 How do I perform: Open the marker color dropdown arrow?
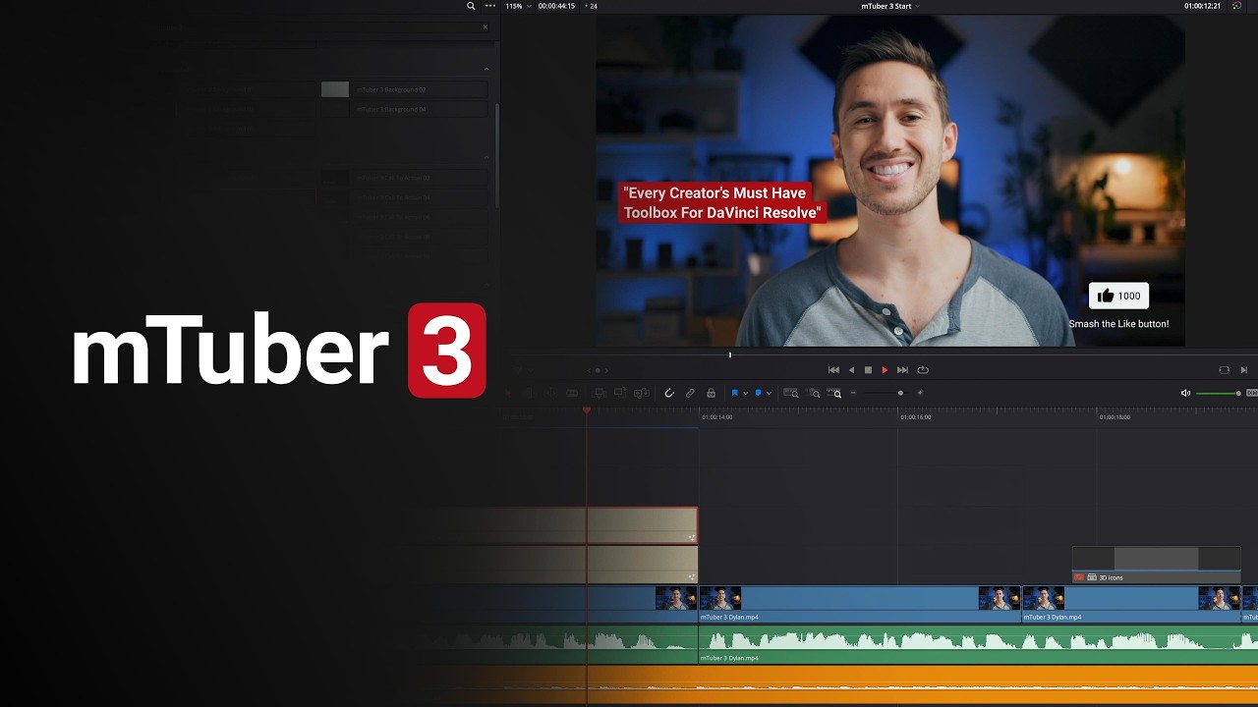coord(769,393)
